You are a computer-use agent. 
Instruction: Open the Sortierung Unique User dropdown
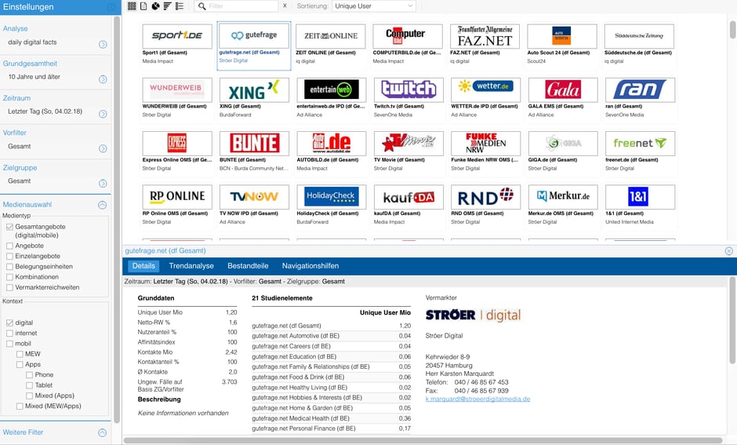tap(374, 6)
